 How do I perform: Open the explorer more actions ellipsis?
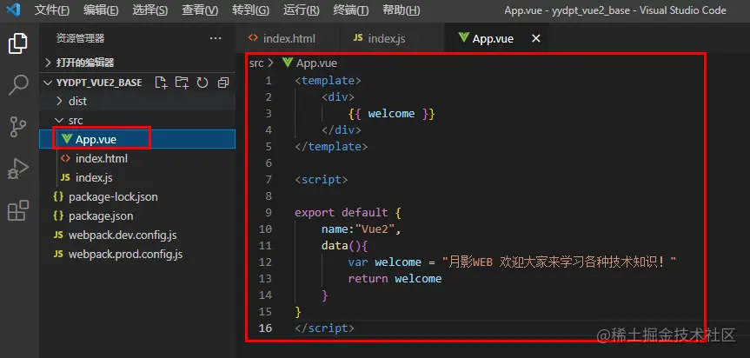[x=216, y=38]
